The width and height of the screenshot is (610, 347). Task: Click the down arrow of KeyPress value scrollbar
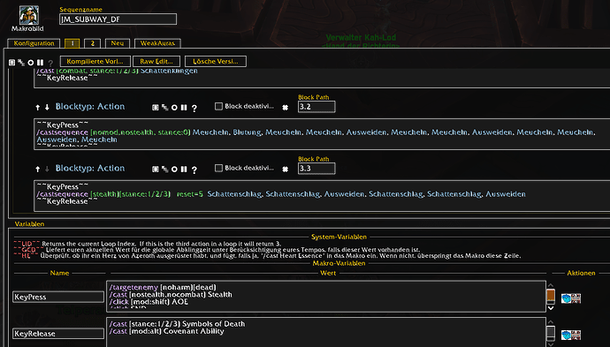point(551,308)
